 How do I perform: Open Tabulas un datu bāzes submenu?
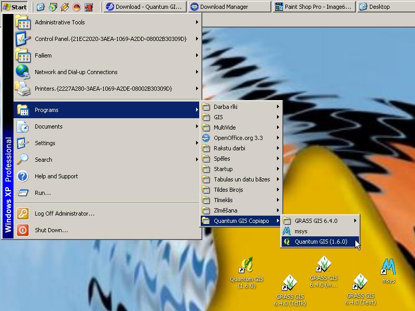click(241, 179)
